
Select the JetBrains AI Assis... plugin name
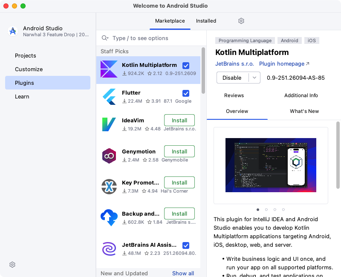[x=149, y=245]
